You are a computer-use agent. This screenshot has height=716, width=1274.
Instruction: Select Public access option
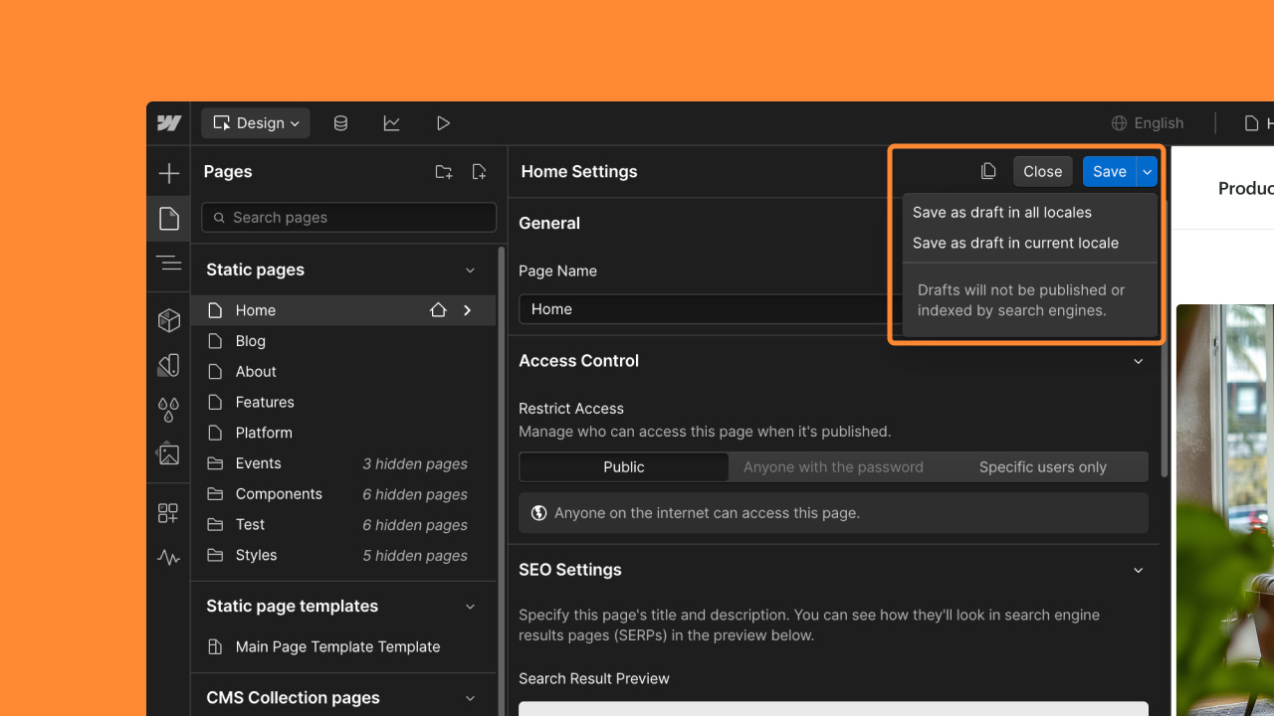(624, 466)
